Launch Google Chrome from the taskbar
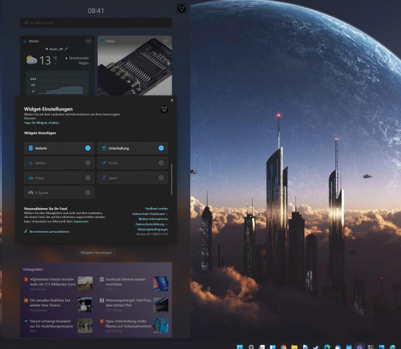Image resolution: width=401 pixels, height=349 pixels. click(283, 347)
